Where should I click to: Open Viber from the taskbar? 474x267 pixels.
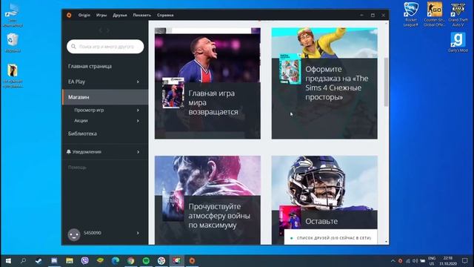85,260
